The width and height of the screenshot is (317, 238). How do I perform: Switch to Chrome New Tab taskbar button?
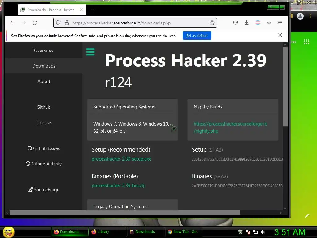tap(183, 232)
